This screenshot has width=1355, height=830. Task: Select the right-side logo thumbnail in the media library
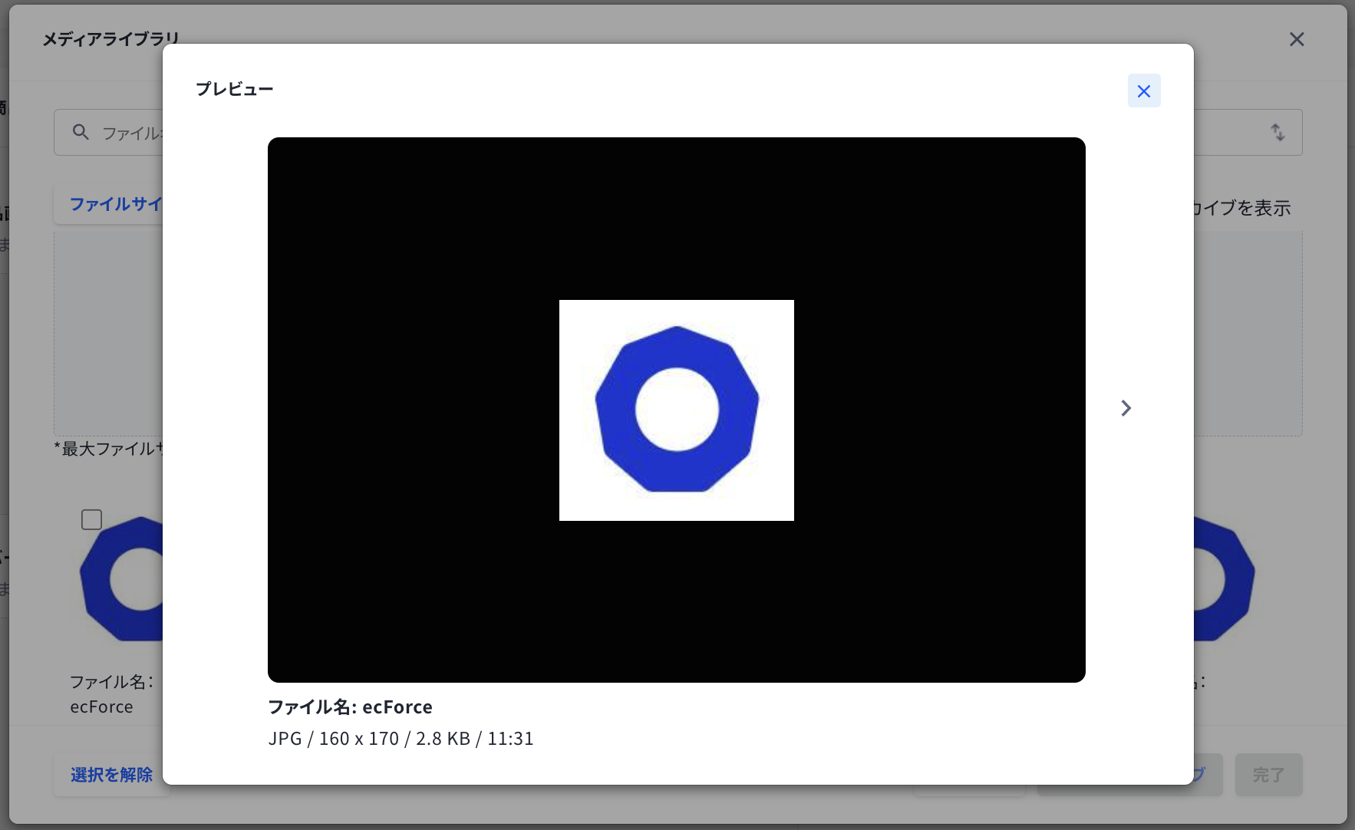click(x=1224, y=578)
